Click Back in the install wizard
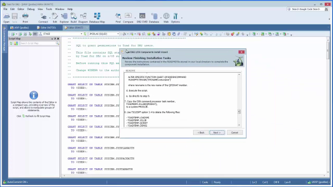 [201, 132]
